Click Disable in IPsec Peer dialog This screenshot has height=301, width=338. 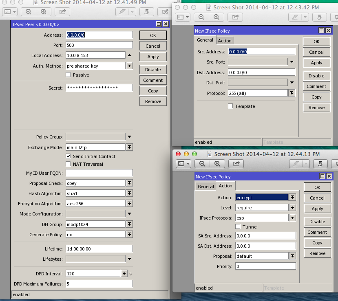(x=153, y=70)
